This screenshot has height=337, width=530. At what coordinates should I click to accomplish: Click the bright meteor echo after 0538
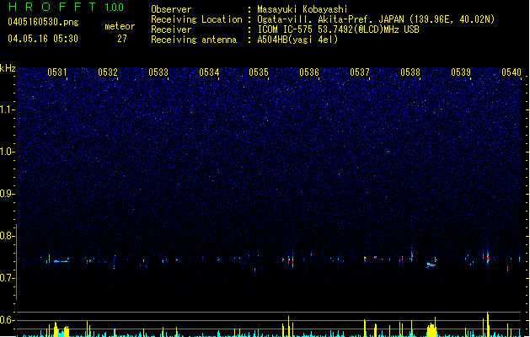431,265
